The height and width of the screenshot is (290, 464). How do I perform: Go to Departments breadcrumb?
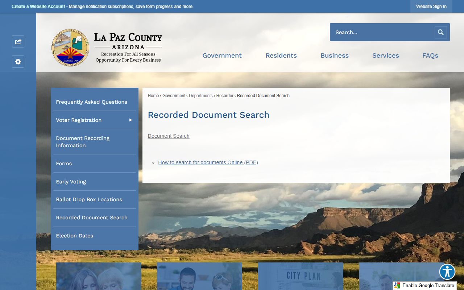[201, 96]
